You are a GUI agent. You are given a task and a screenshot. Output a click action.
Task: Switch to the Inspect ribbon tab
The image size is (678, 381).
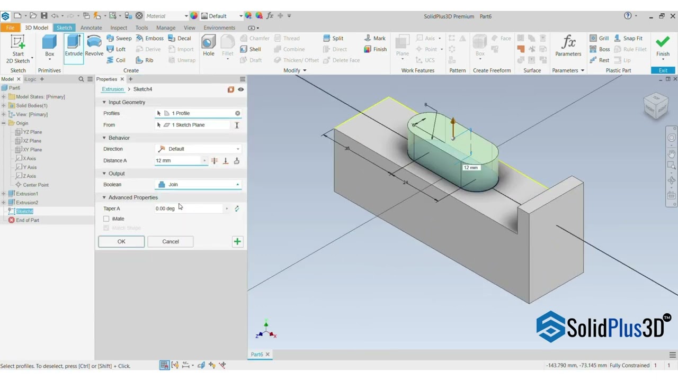[119, 28]
